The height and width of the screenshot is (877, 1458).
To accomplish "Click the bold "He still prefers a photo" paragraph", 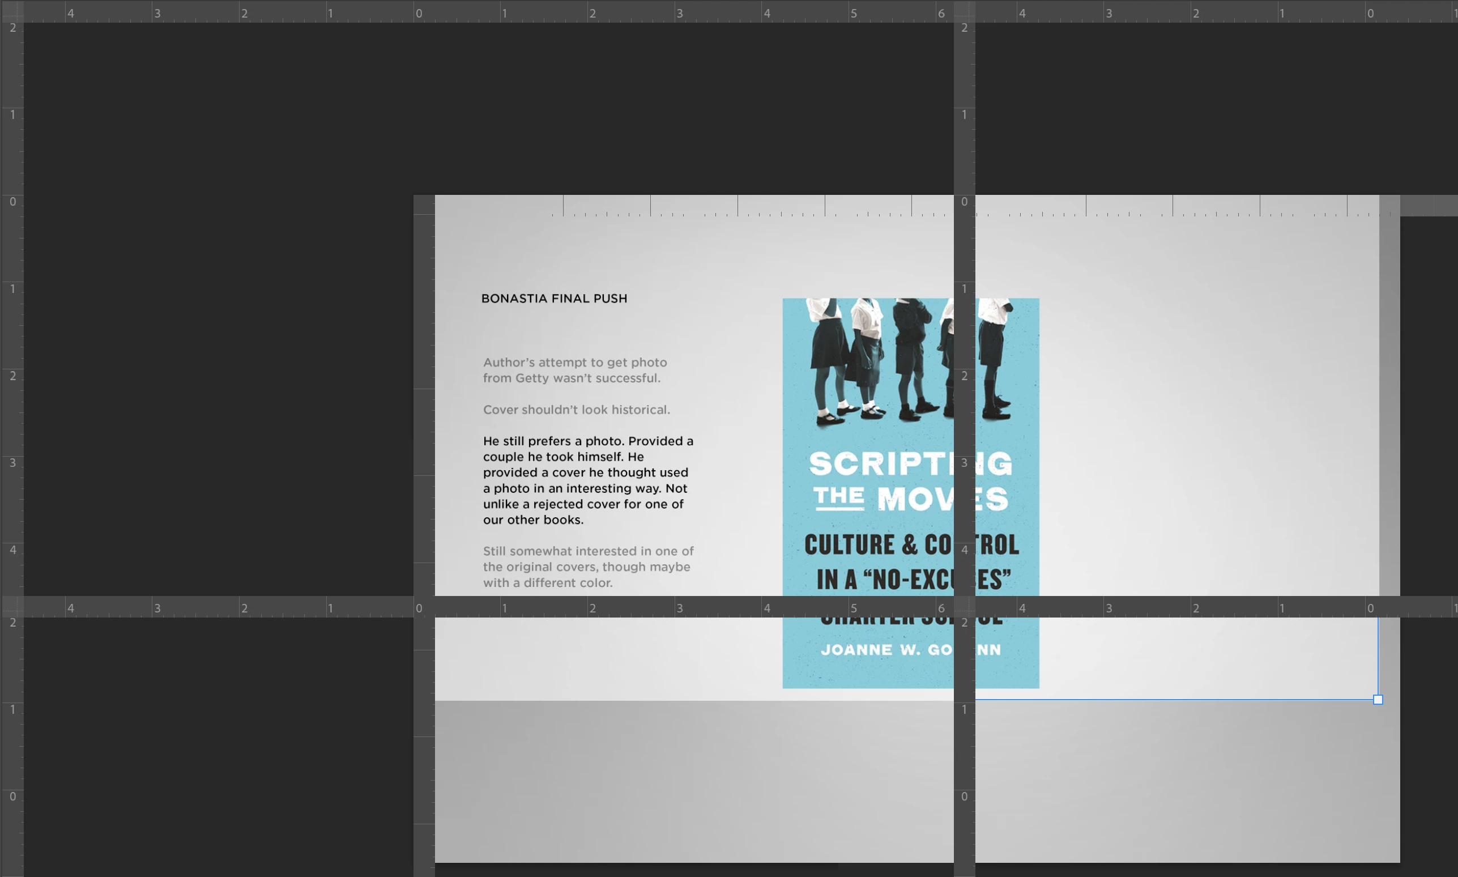I will (x=588, y=480).
